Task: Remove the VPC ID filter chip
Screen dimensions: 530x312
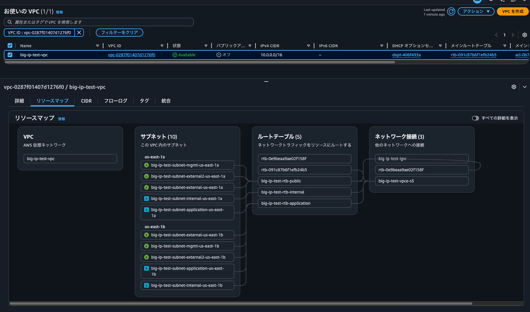Action: (79, 33)
